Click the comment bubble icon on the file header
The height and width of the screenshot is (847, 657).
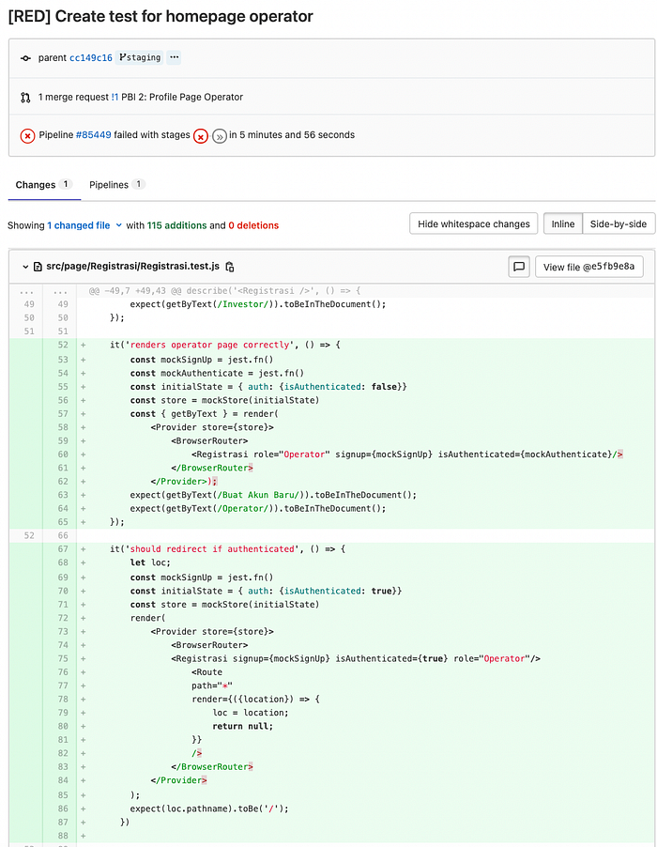519,267
